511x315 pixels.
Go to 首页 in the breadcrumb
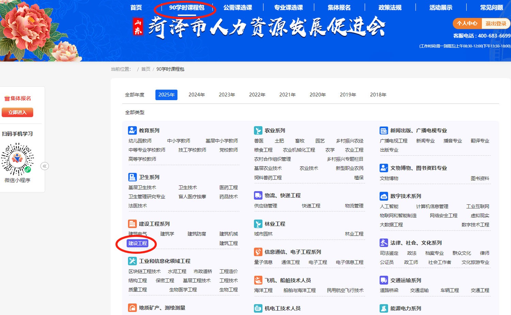(x=146, y=69)
